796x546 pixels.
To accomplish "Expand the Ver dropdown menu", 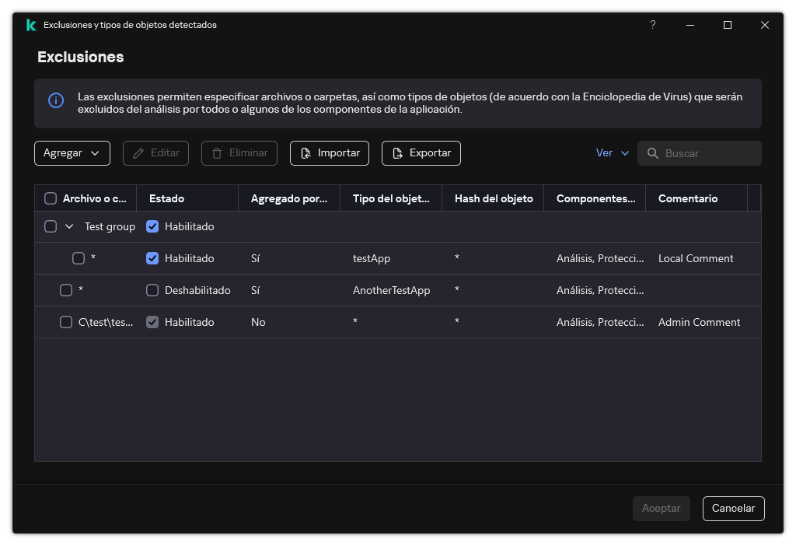I will [x=613, y=153].
